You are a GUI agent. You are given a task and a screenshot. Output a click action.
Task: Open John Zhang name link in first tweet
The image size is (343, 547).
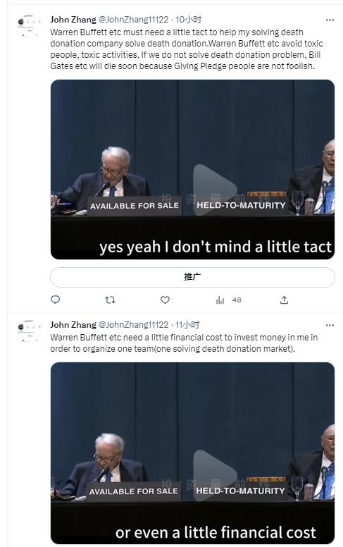click(x=73, y=20)
